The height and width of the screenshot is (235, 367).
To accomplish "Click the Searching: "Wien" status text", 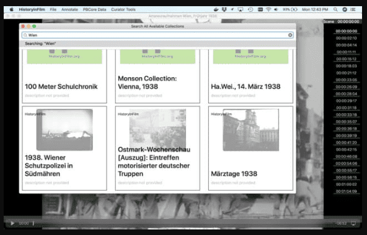I will pyautogui.click(x=40, y=44).
